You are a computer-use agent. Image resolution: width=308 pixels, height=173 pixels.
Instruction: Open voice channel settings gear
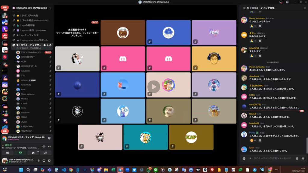[51, 45]
